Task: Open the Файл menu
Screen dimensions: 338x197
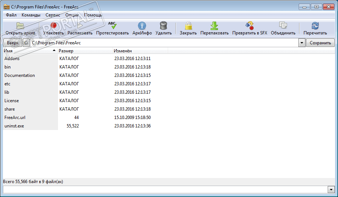Action: (x=11, y=15)
